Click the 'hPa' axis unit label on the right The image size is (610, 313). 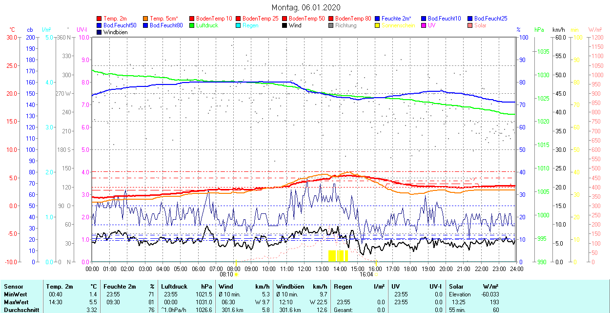[539, 30]
